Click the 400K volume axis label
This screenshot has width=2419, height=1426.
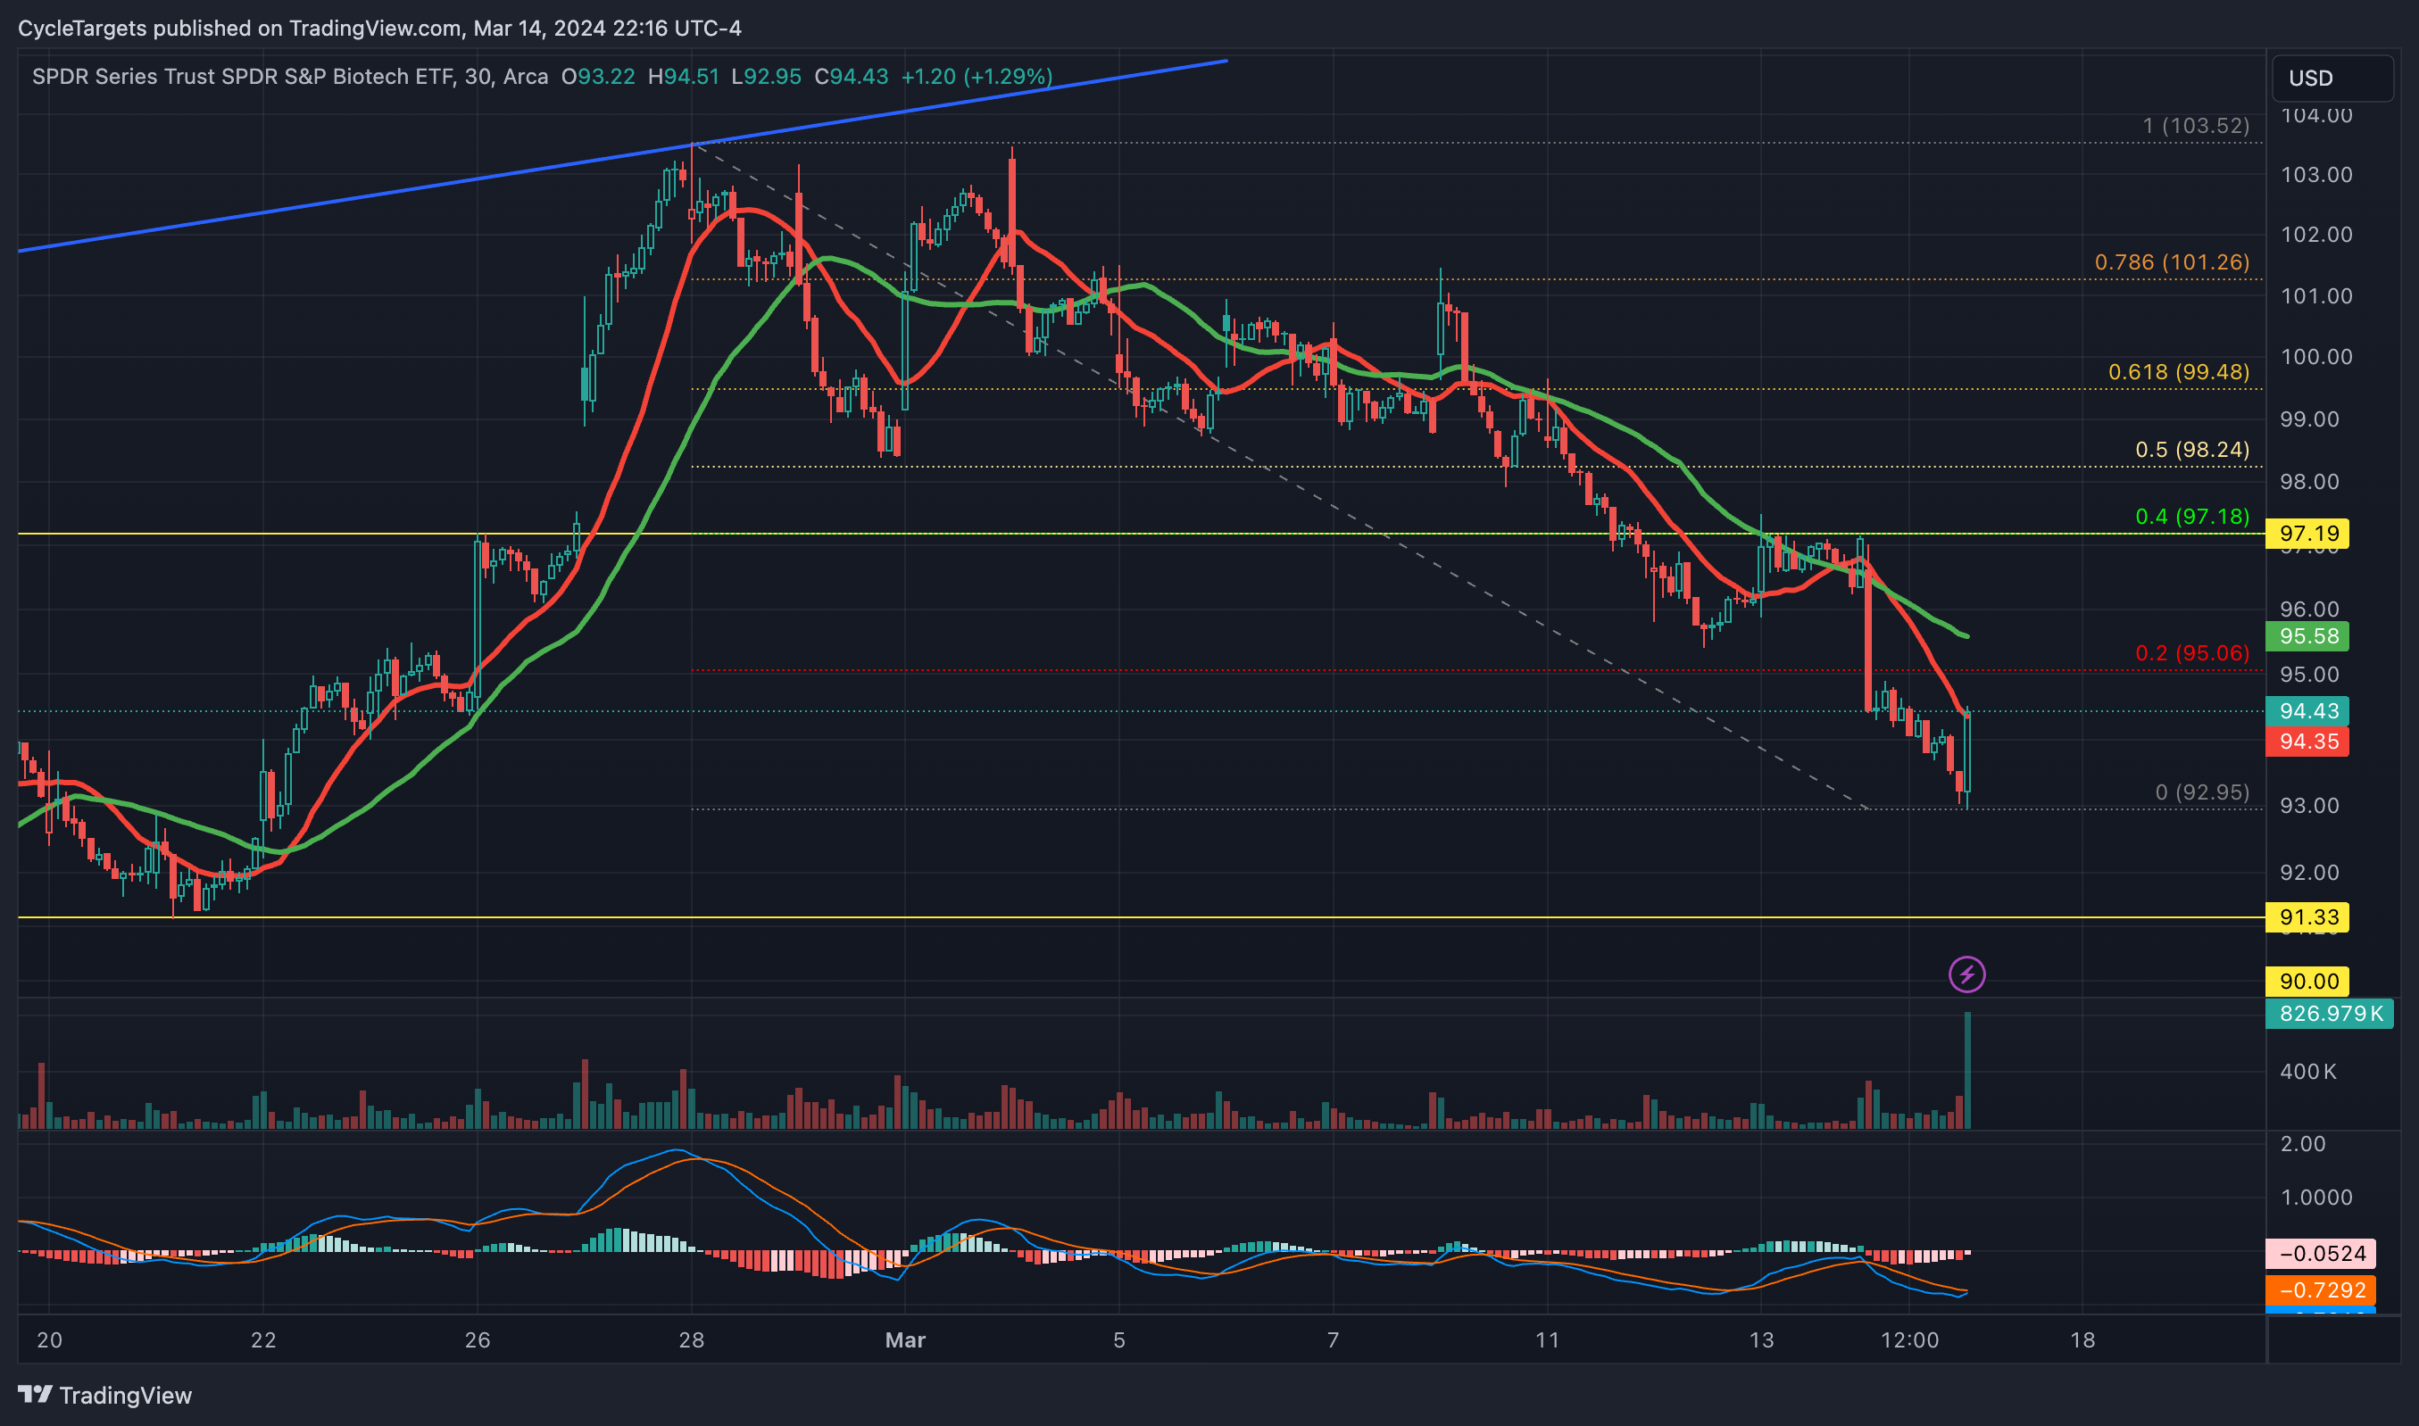(2307, 1071)
